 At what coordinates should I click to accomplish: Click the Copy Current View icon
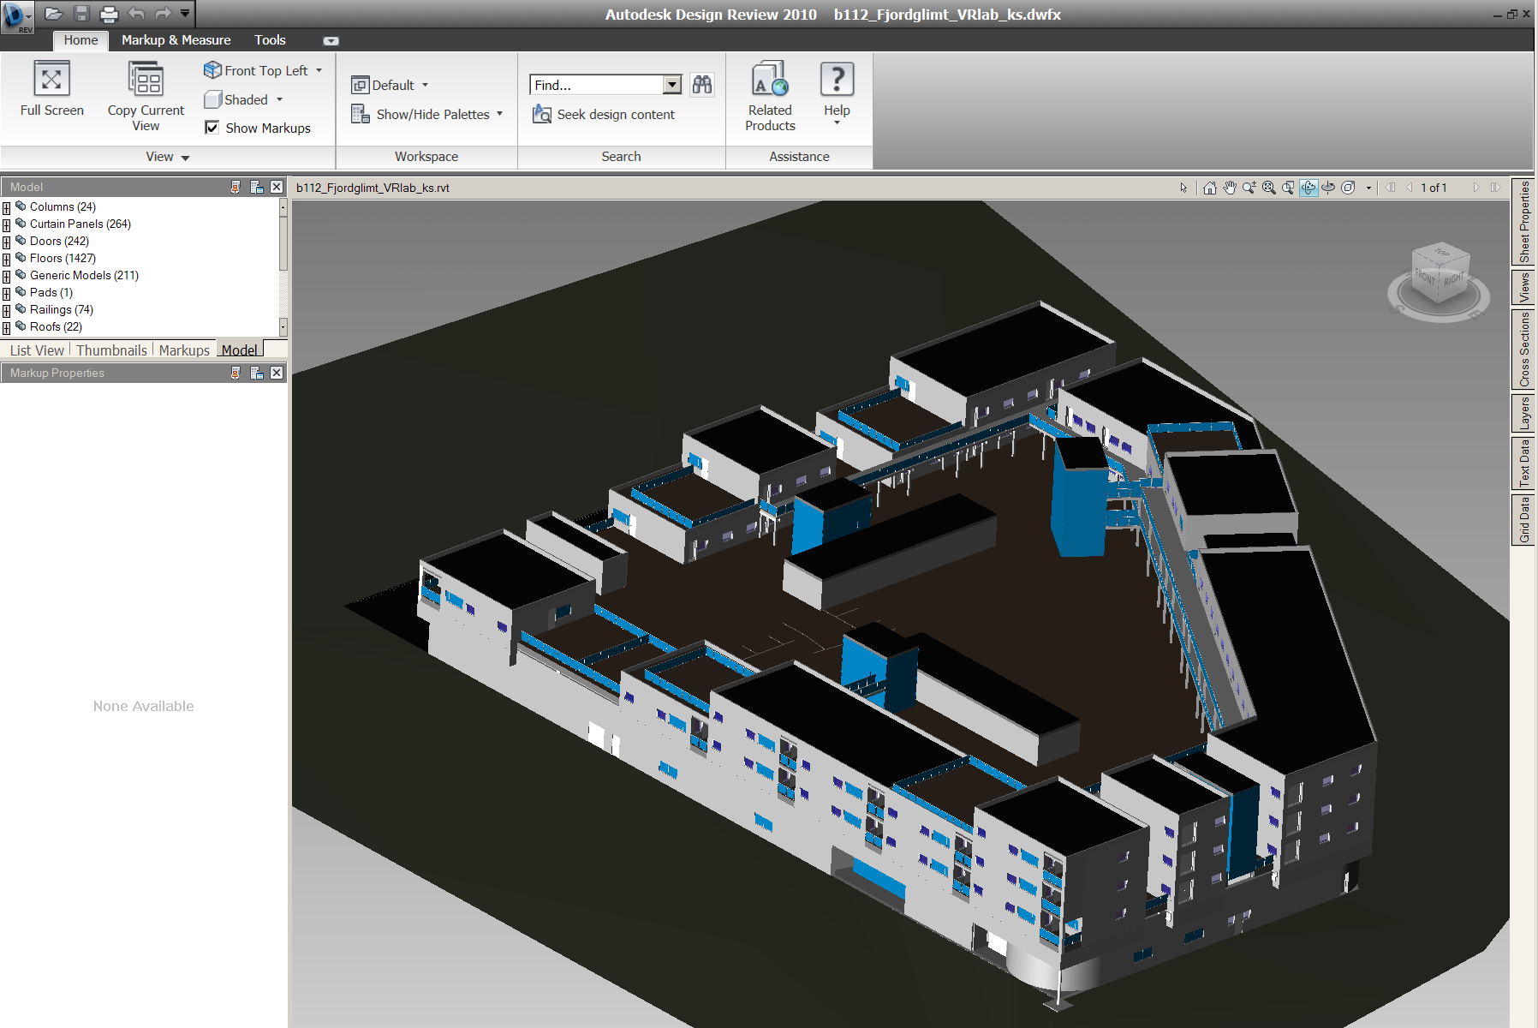click(x=146, y=79)
